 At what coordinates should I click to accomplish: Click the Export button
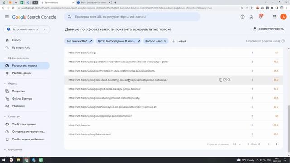point(268,29)
